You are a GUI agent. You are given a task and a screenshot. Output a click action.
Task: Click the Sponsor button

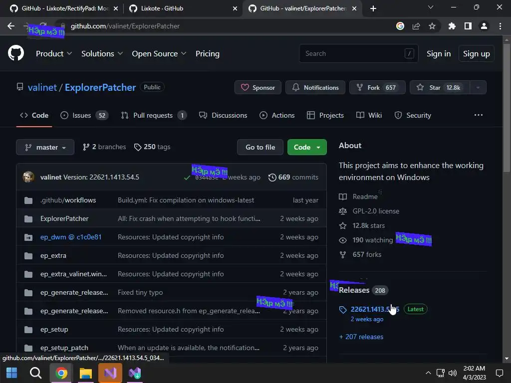coord(258,87)
